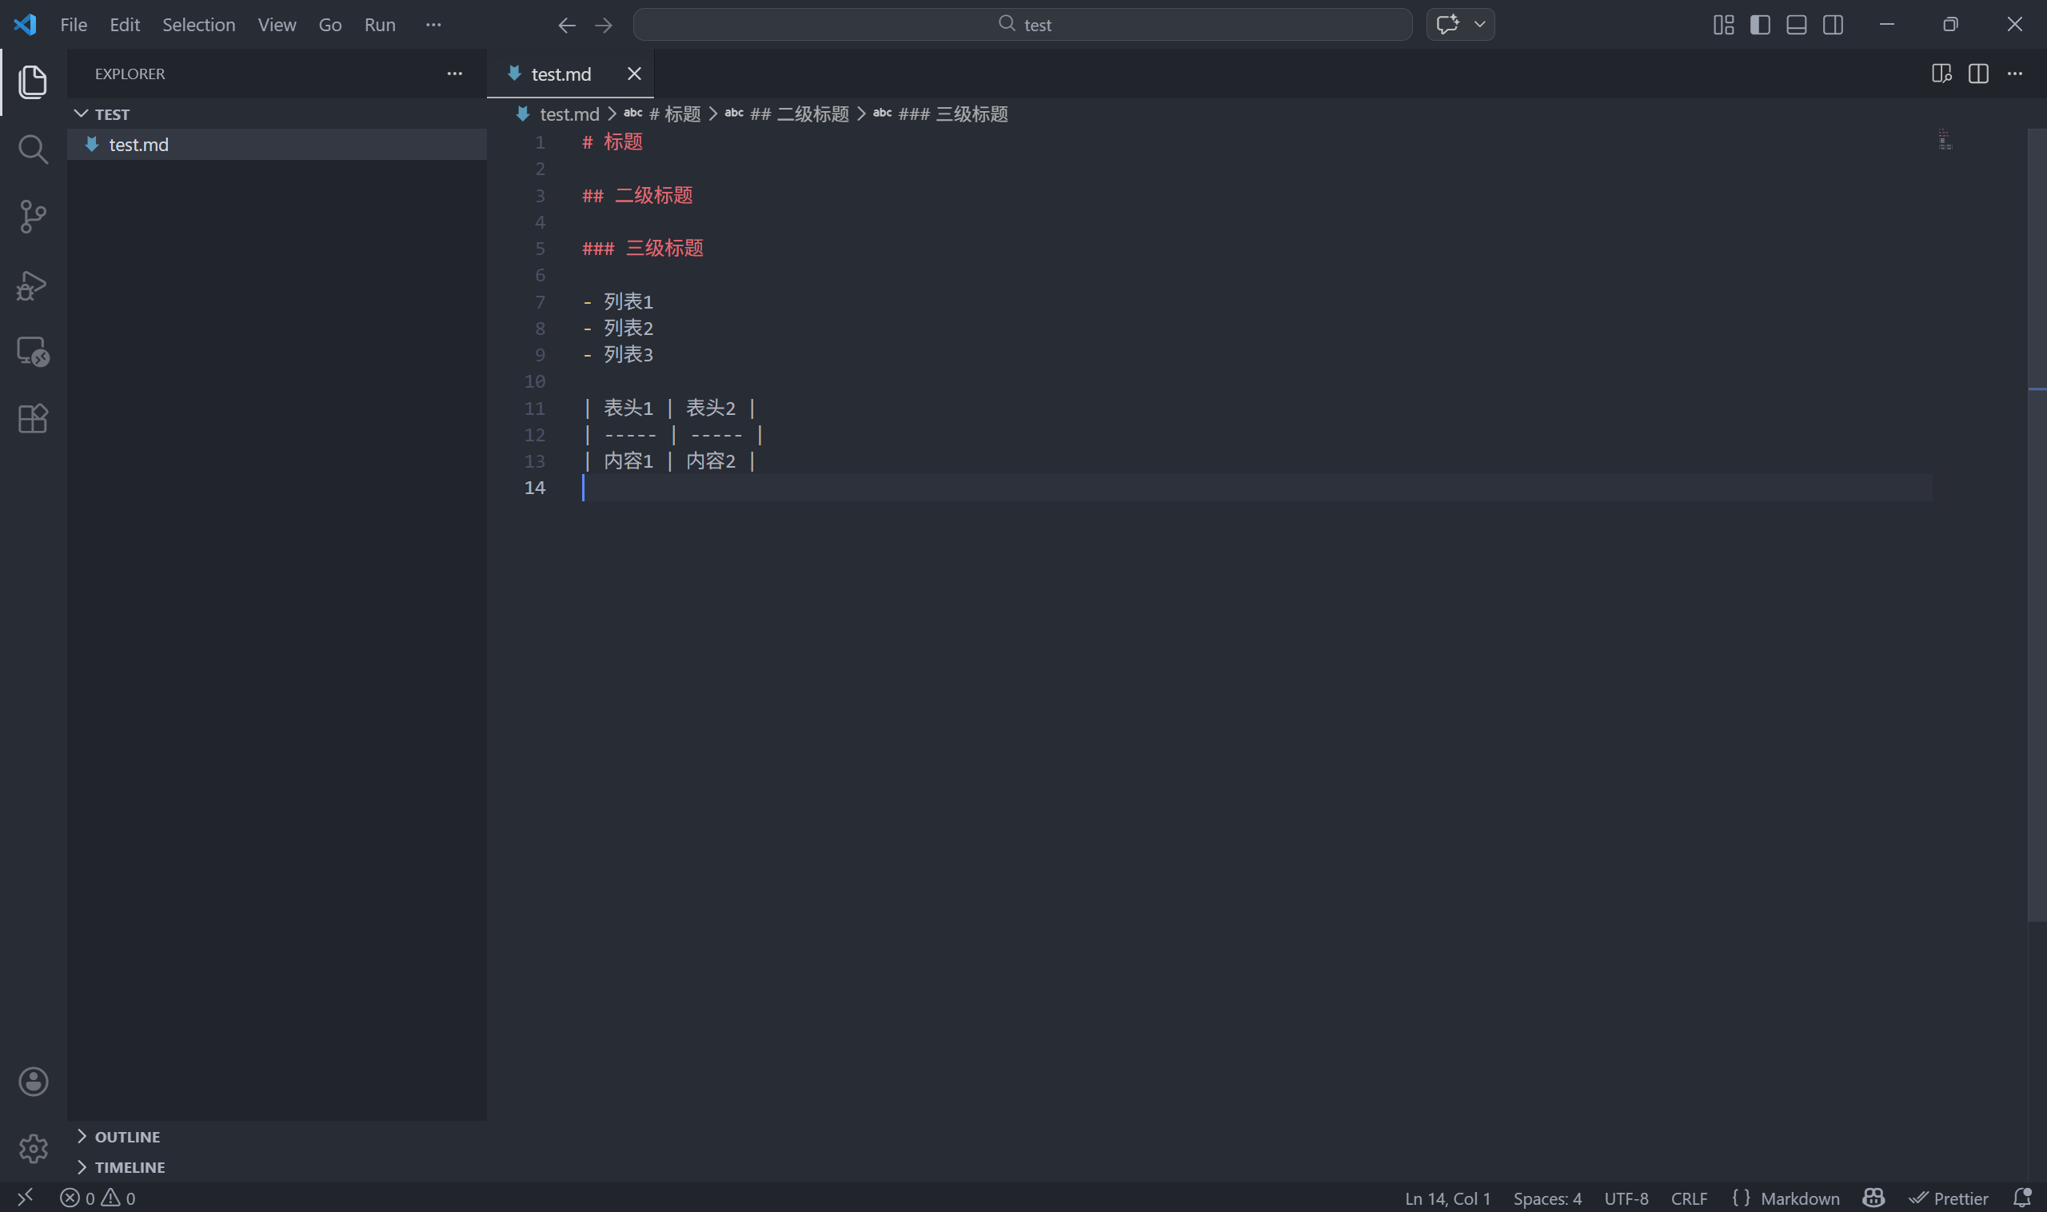This screenshot has height=1212, width=2047.
Task: Open the Run and Debug view
Action: (x=32, y=285)
